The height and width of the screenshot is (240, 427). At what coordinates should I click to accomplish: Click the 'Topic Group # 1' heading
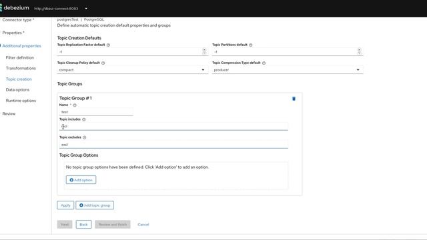75,98
